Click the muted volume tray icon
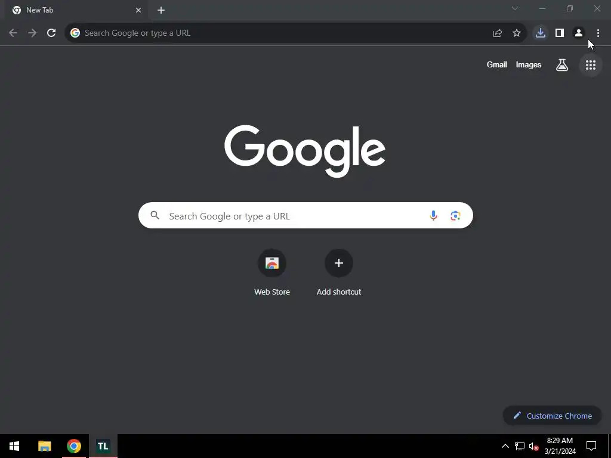611x458 pixels. point(533,446)
